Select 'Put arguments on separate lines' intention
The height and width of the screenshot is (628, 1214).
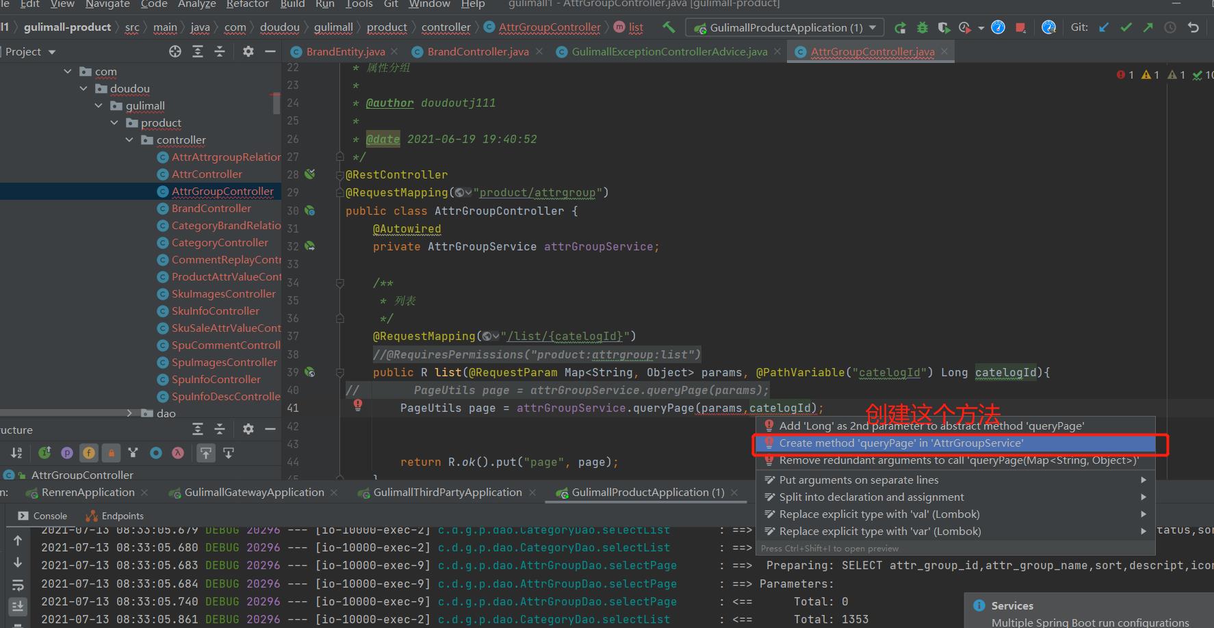955,480
